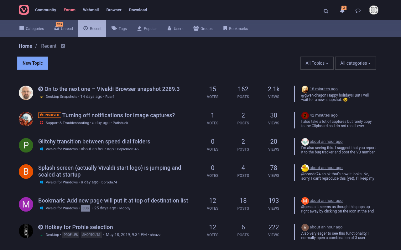The height and width of the screenshot is (250, 401).
Task: Open the All Topics dropdown
Action: [x=317, y=63]
